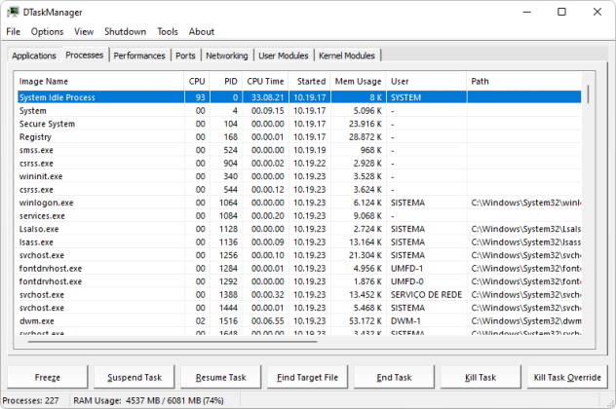Select the services.exe process row
616x409 pixels.
click(299, 216)
